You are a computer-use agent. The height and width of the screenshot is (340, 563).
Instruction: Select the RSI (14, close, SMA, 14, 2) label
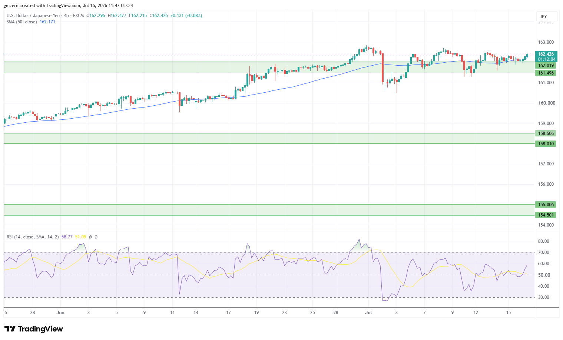click(x=33, y=237)
